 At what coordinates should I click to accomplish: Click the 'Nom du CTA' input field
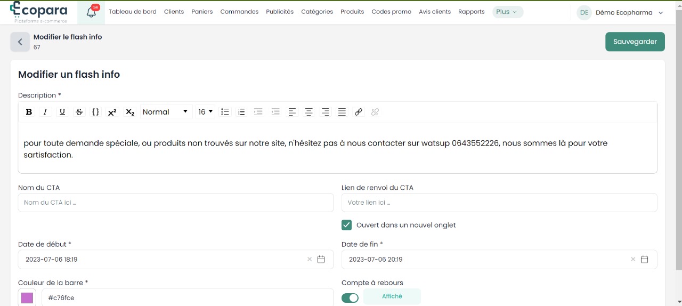coord(176,203)
